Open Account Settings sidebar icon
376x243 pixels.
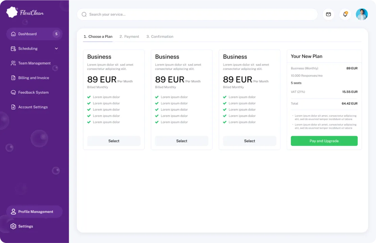coord(13,107)
